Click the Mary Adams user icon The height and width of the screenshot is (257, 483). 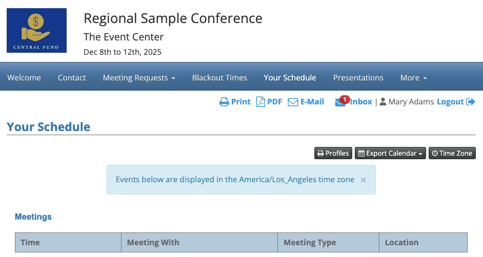coord(383,102)
